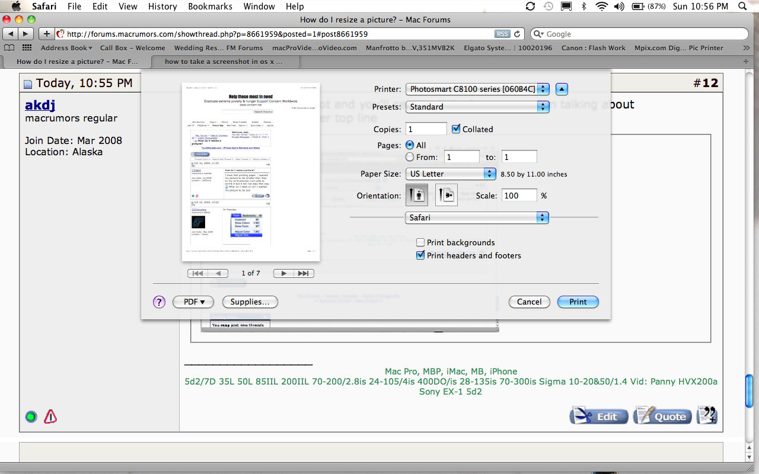
Task: Click the Print button
Action: [578, 302]
